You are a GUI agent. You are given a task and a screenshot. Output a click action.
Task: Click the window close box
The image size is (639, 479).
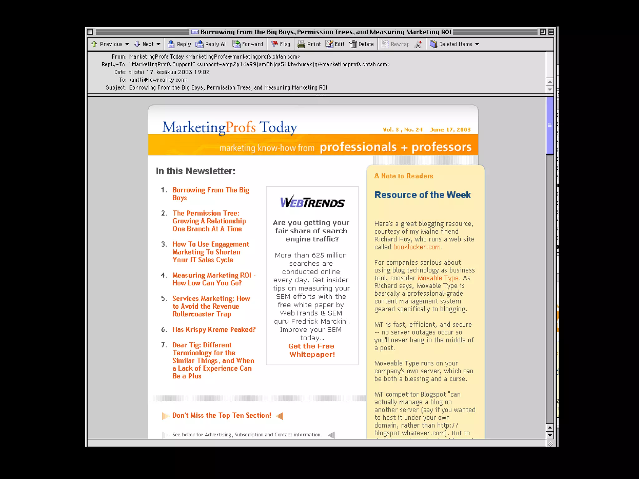(x=90, y=32)
